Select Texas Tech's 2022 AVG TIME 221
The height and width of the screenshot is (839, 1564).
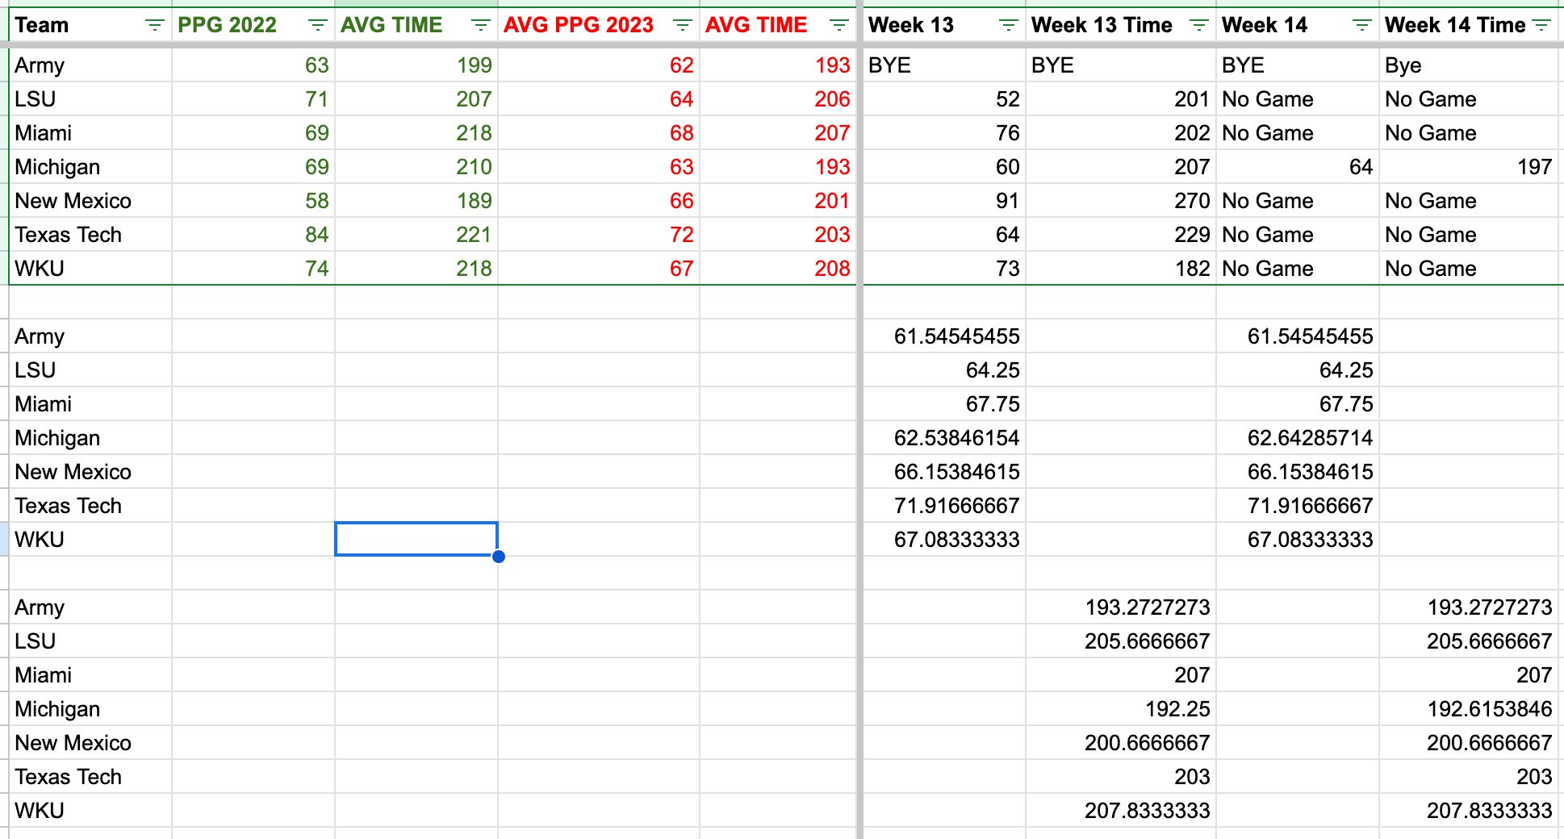(416, 235)
